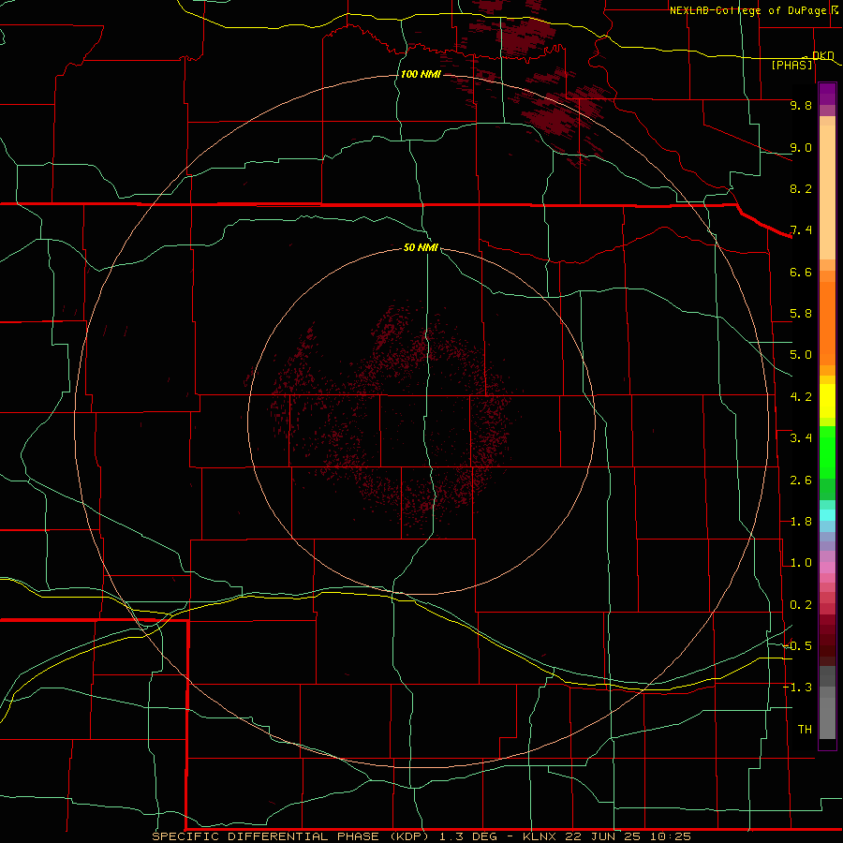Click the 8.2 legend value

(x=801, y=188)
